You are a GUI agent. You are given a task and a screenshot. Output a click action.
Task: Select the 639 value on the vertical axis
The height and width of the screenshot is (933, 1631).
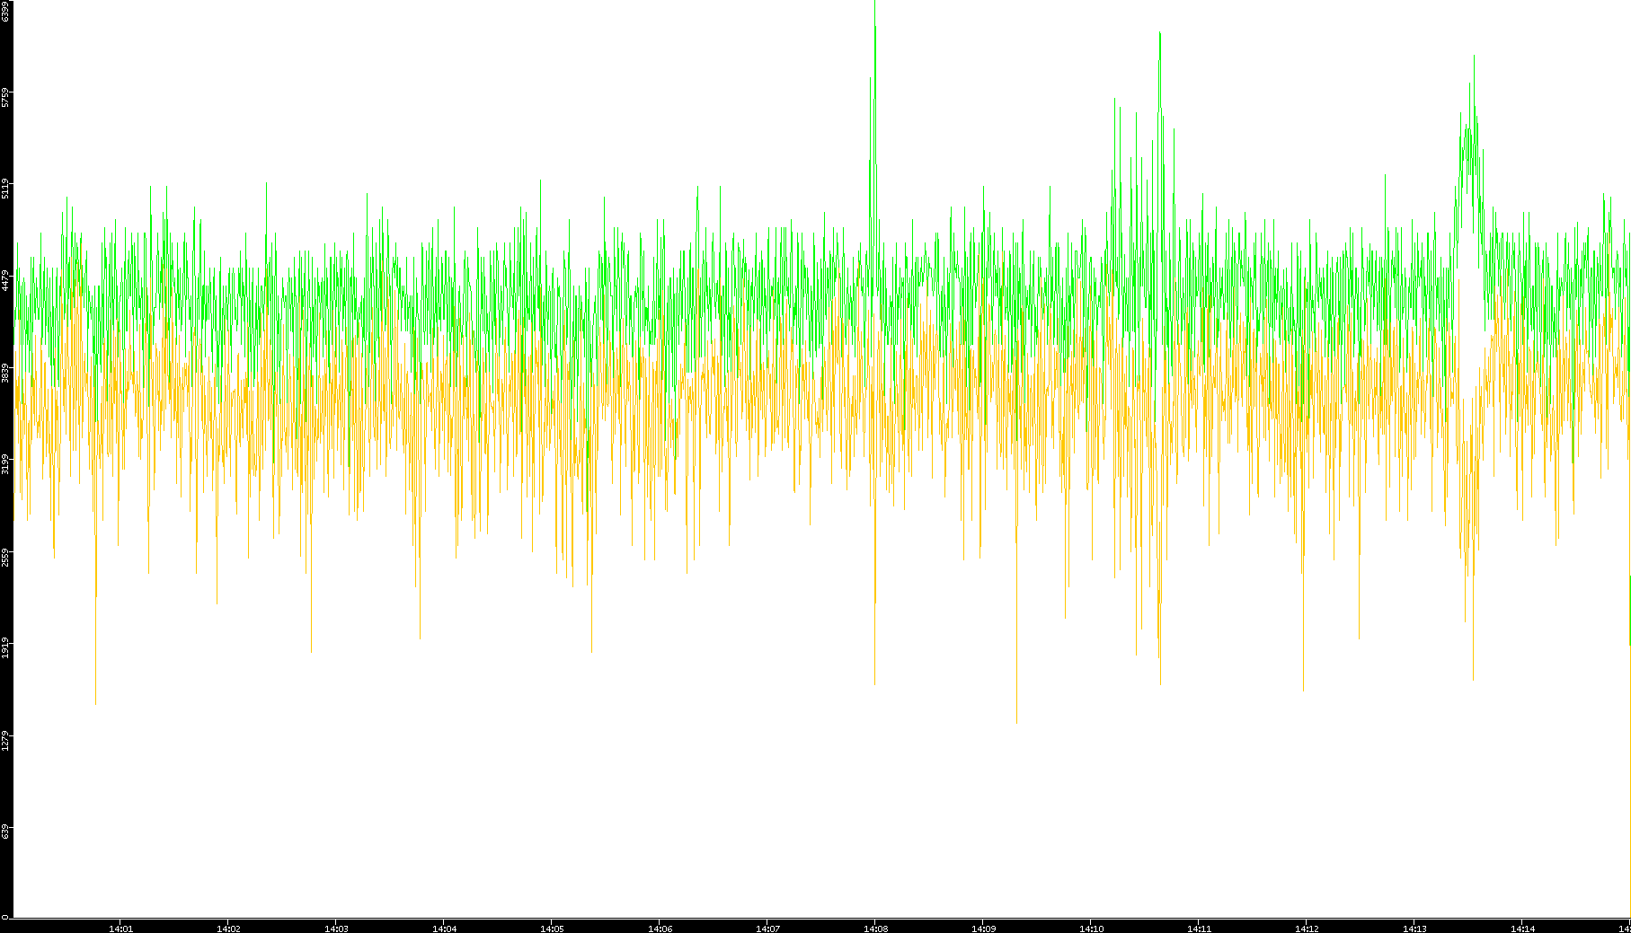tap(5, 832)
